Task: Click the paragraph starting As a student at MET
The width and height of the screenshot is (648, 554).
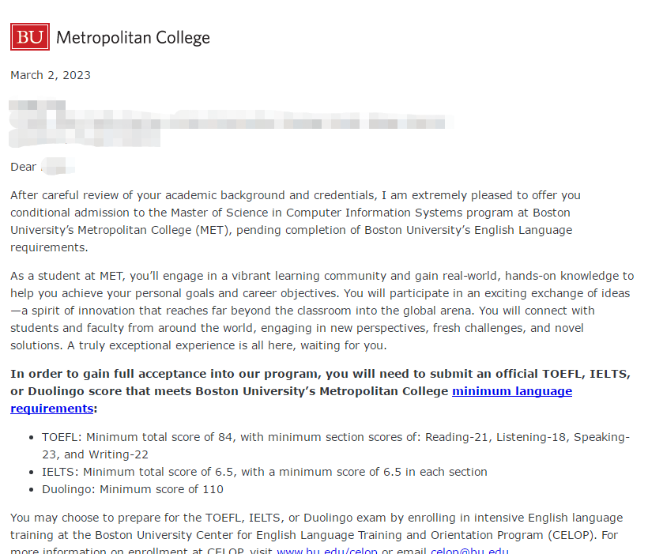Action: tap(322, 311)
